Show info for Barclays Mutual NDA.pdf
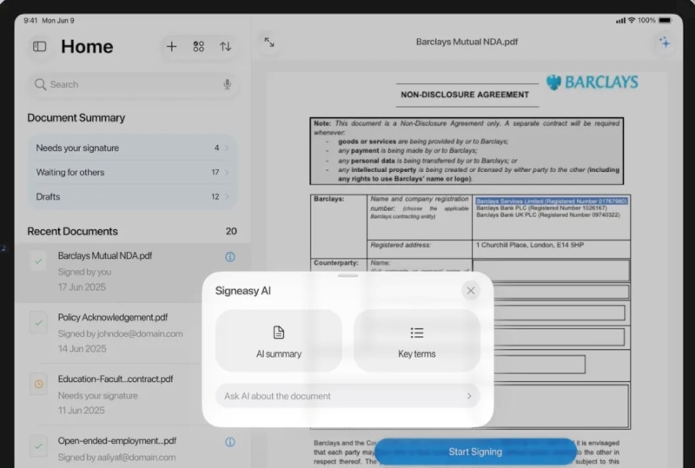 coord(230,257)
